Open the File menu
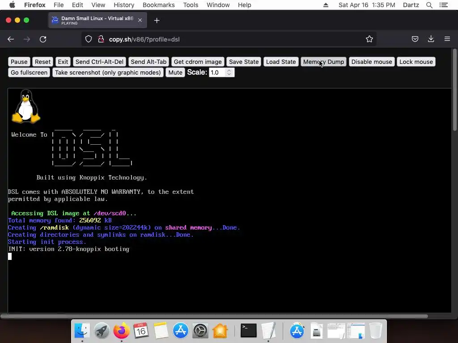The image size is (458, 343). (59, 5)
